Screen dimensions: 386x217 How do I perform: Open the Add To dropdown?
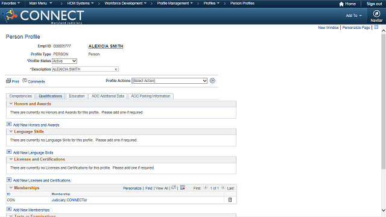click(x=353, y=16)
